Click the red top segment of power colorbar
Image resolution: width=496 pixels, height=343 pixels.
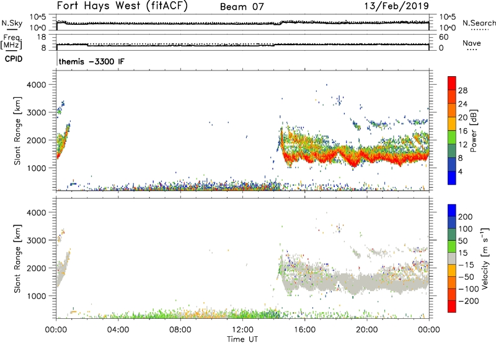point(452,83)
